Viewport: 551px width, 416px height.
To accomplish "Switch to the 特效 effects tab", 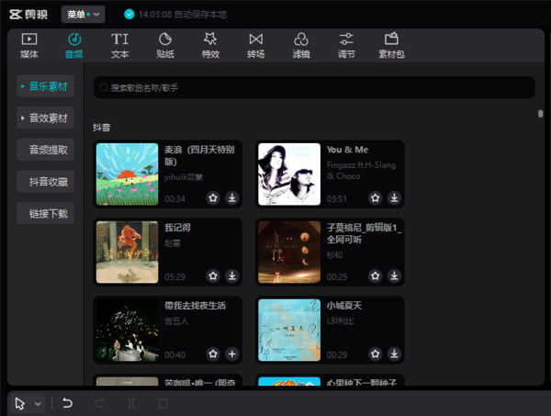I will pos(210,45).
